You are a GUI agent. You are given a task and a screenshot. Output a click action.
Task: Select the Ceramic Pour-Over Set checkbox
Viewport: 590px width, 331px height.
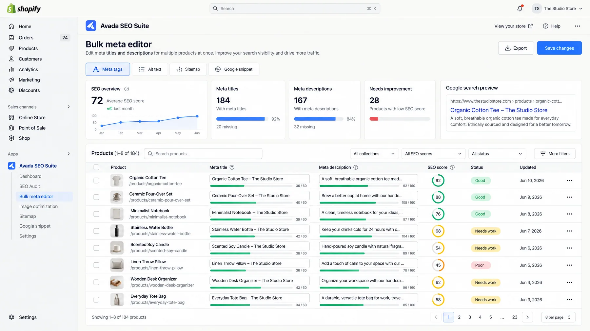pyautogui.click(x=96, y=197)
